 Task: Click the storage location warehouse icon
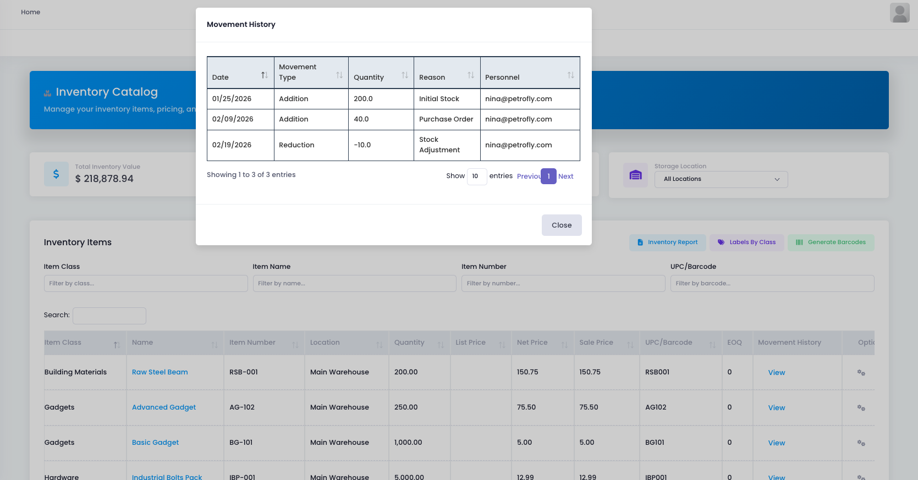coord(635,175)
